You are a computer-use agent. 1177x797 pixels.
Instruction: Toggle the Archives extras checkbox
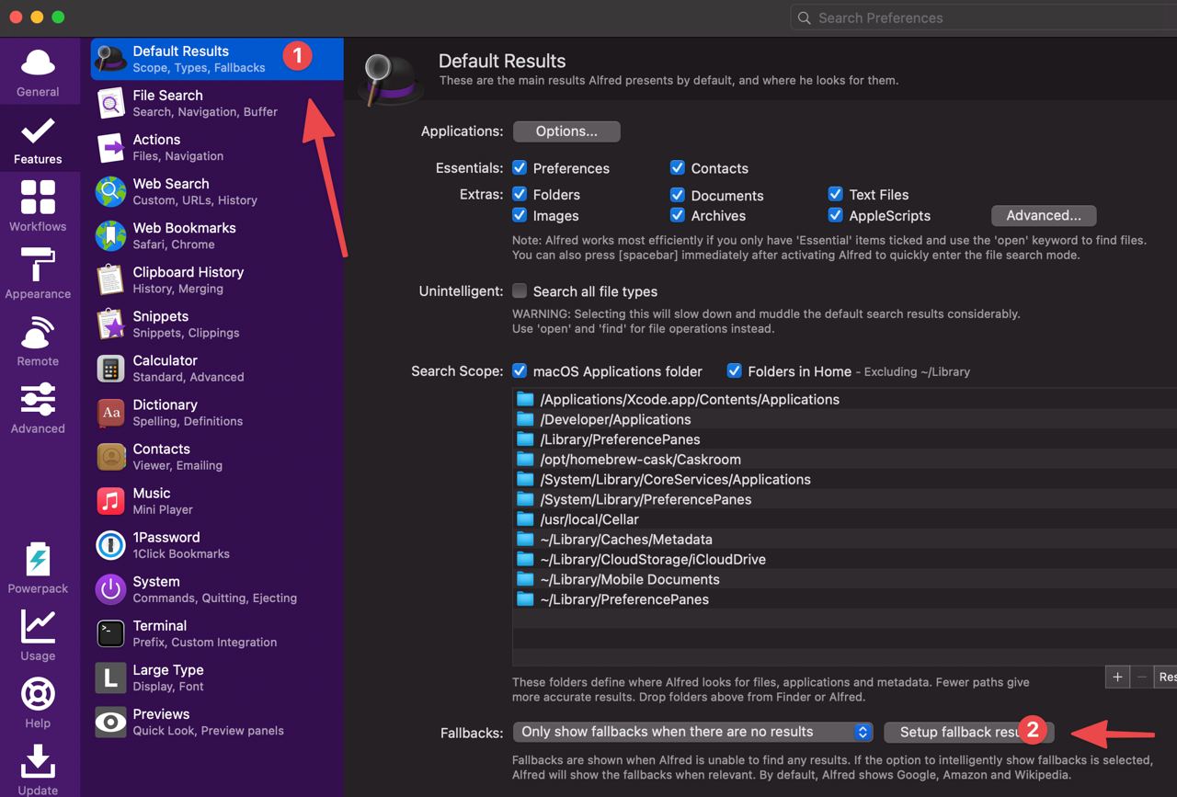(678, 215)
